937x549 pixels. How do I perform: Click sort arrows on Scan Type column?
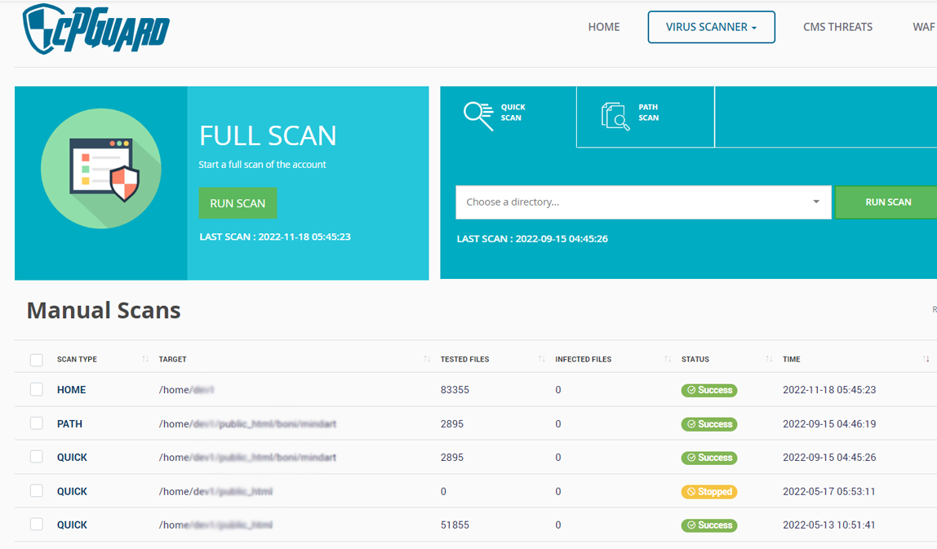pyautogui.click(x=145, y=359)
